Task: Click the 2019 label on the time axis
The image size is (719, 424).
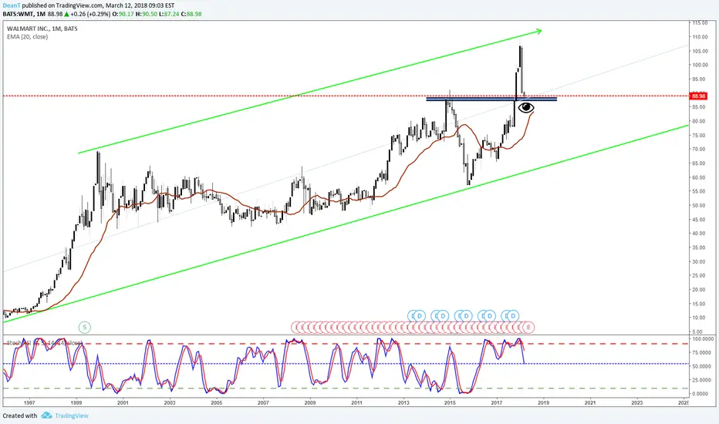Action: click(x=543, y=403)
